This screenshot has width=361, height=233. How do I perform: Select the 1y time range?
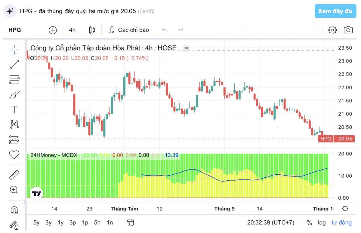pyautogui.click(x=60, y=222)
